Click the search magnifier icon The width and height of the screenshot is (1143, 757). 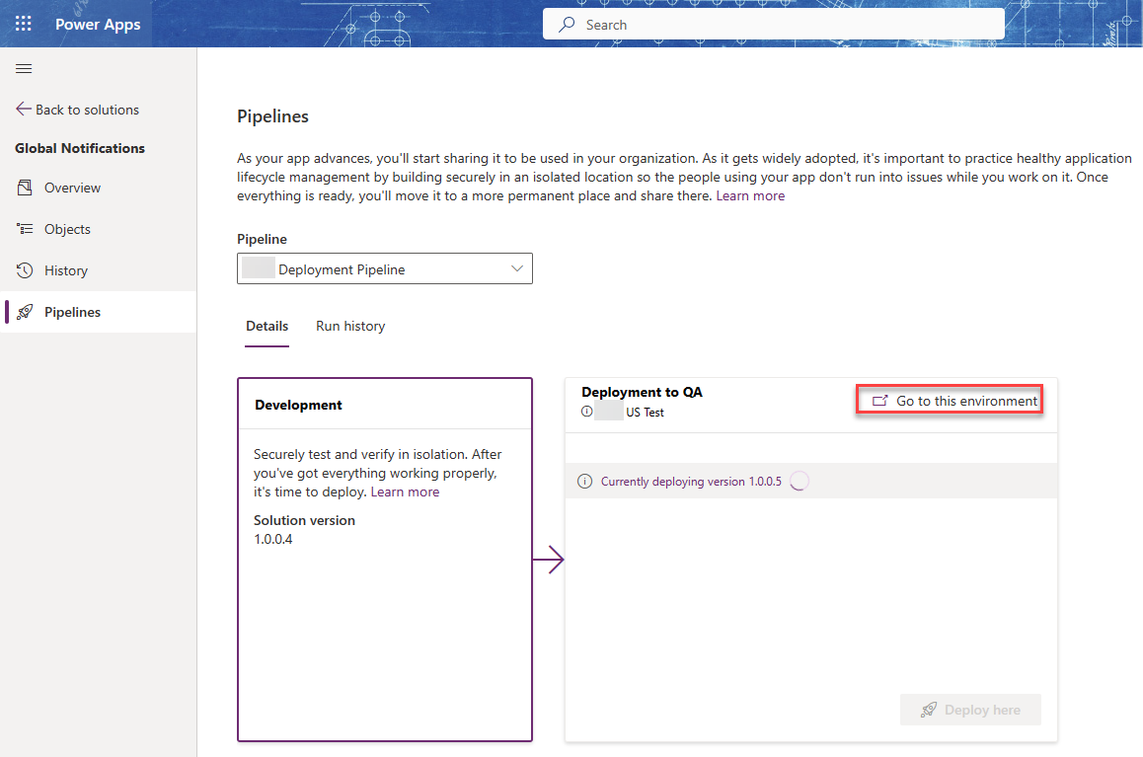pyautogui.click(x=567, y=25)
